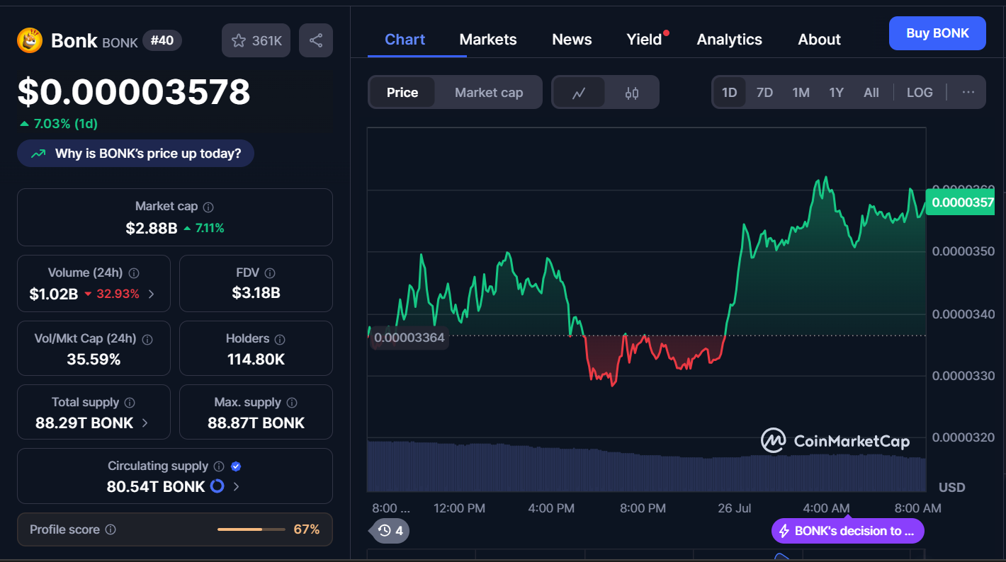Show info tooltip for Vol/Mkt Cap (24h)

pos(147,340)
